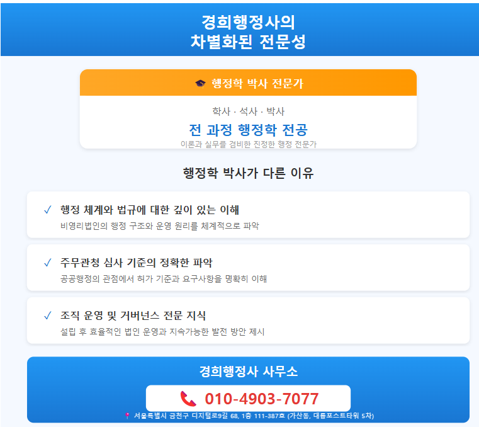Viewport: 479px width, 427px height.
Task: Click the white phone number button
Action: (x=248, y=398)
